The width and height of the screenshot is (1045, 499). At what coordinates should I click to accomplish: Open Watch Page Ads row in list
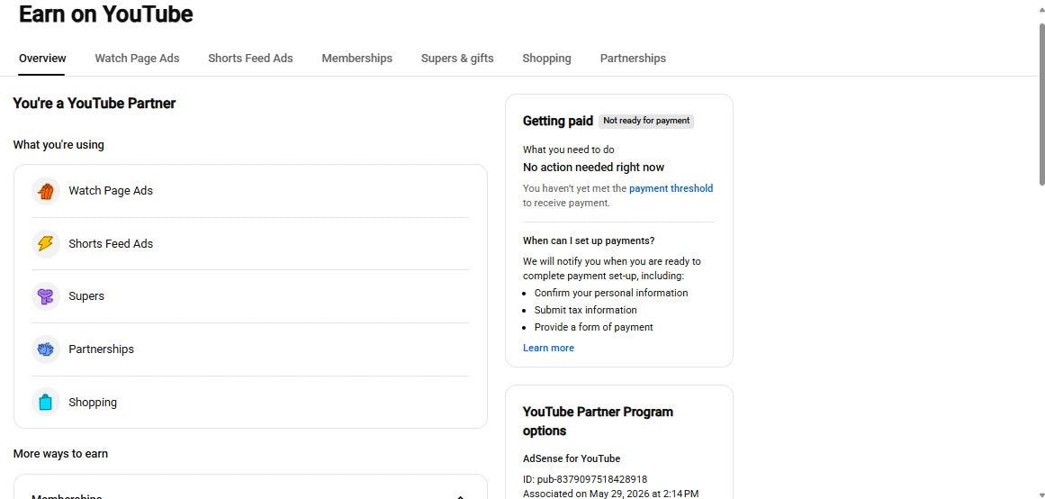[x=250, y=191]
